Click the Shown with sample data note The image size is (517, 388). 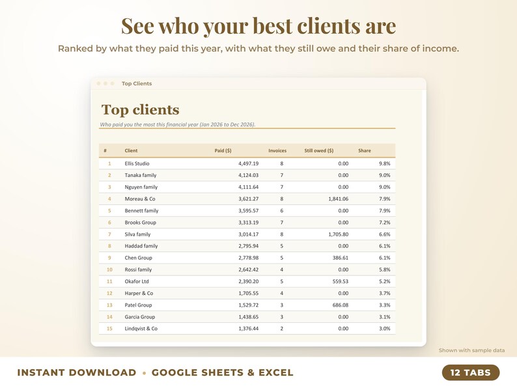(x=471, y=350)
